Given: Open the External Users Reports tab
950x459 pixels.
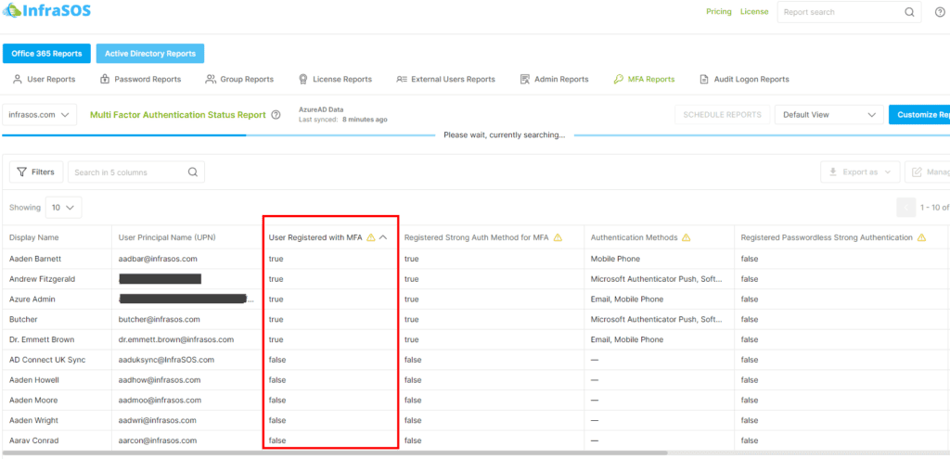Looking at the screenshot, I should [445, 80].
